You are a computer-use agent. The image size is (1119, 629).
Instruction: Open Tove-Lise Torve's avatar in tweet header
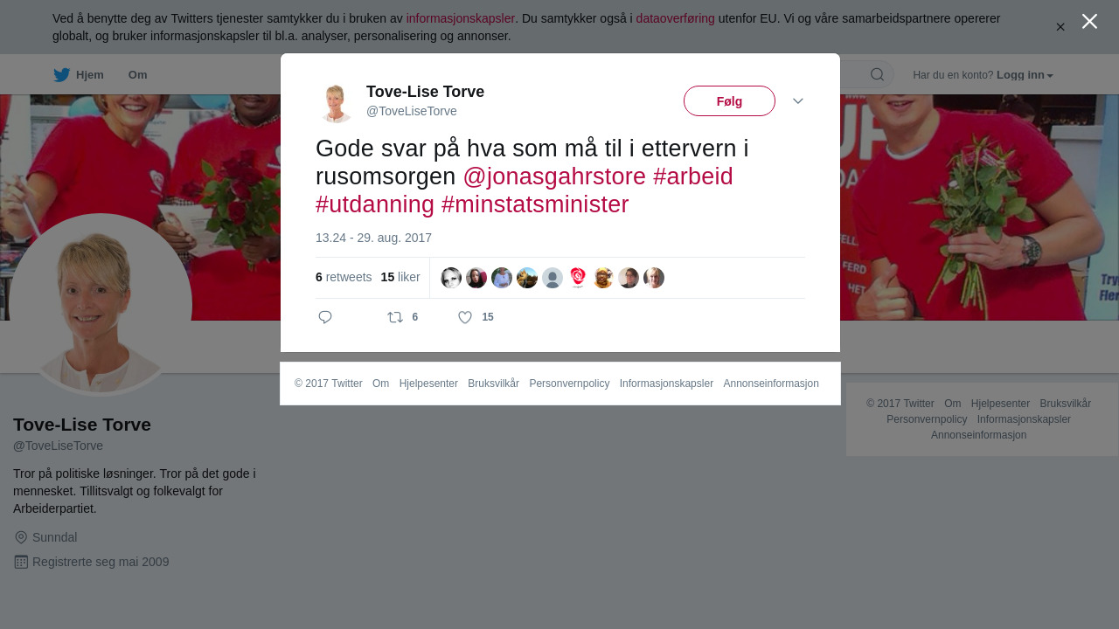coord(336,102)
